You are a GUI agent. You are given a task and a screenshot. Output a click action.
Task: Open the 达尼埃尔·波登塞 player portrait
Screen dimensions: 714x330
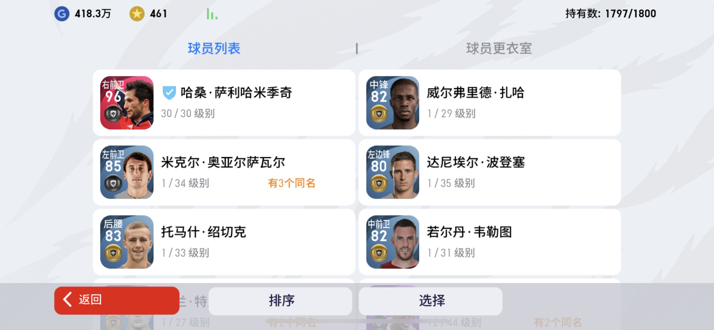pos(393,172)
